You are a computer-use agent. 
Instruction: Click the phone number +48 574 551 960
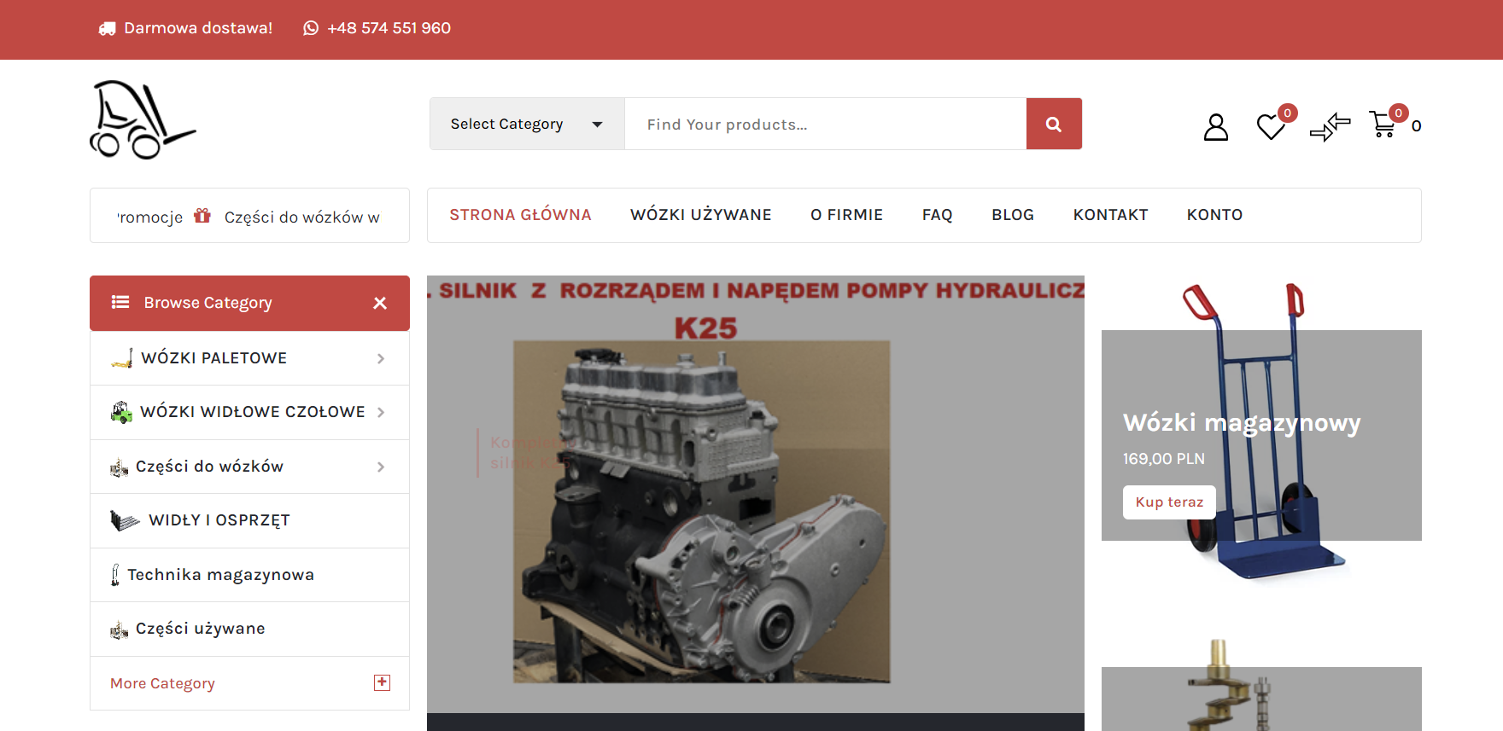click(x=389, y=28)
